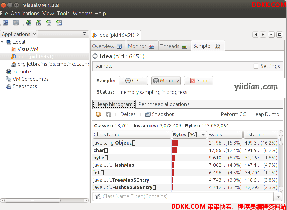Image resolution: width=287 pixels, height=210 pixels.
Task: Click the Deltas button
Action: point(128,114)
